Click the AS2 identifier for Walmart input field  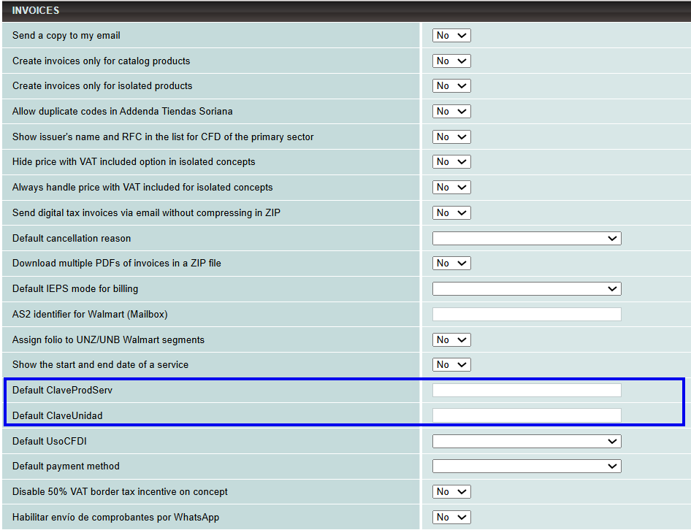coord(527,315)
